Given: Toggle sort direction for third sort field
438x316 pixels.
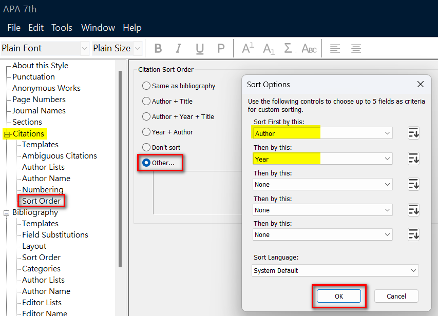Looking at the screenshot, I should tap(413, 184).
